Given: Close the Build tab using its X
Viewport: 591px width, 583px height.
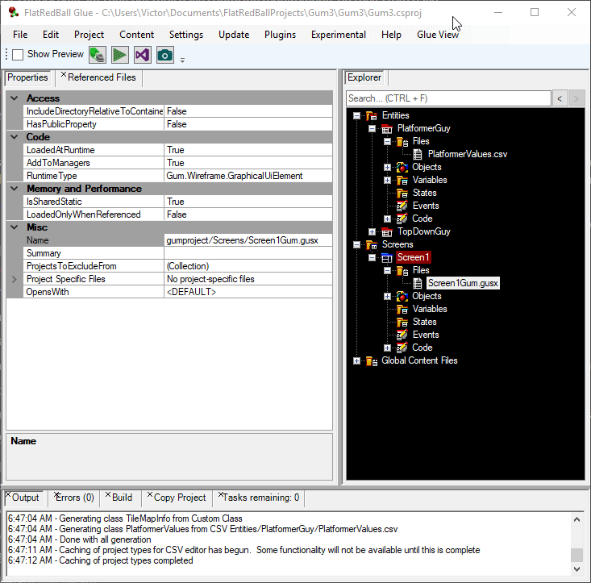Looking at the screenshot, I should pyautogui.click(x=108, y=495).
